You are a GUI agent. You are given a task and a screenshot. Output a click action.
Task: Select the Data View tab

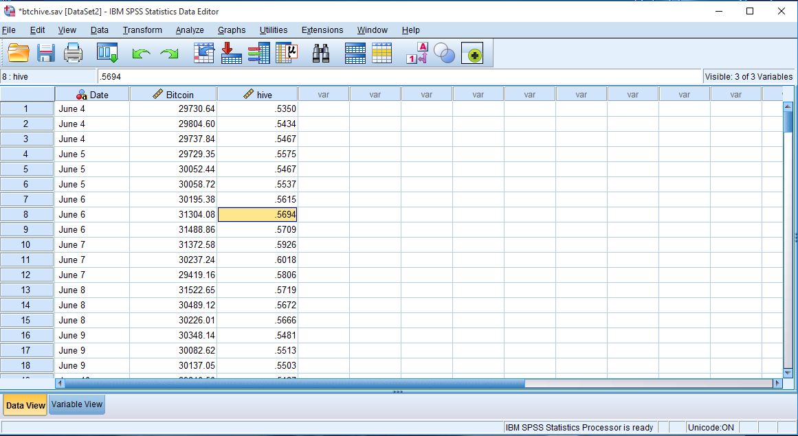point(25,405)
